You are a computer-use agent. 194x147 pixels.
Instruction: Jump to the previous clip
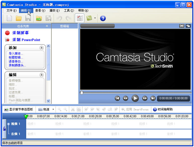click(x=117, y=98)
